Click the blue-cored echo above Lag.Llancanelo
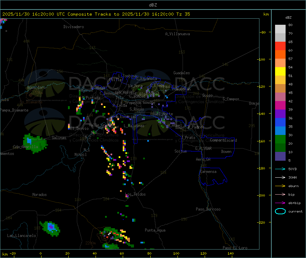The height and width of the screenshot is (258, 306). (50, 228)
